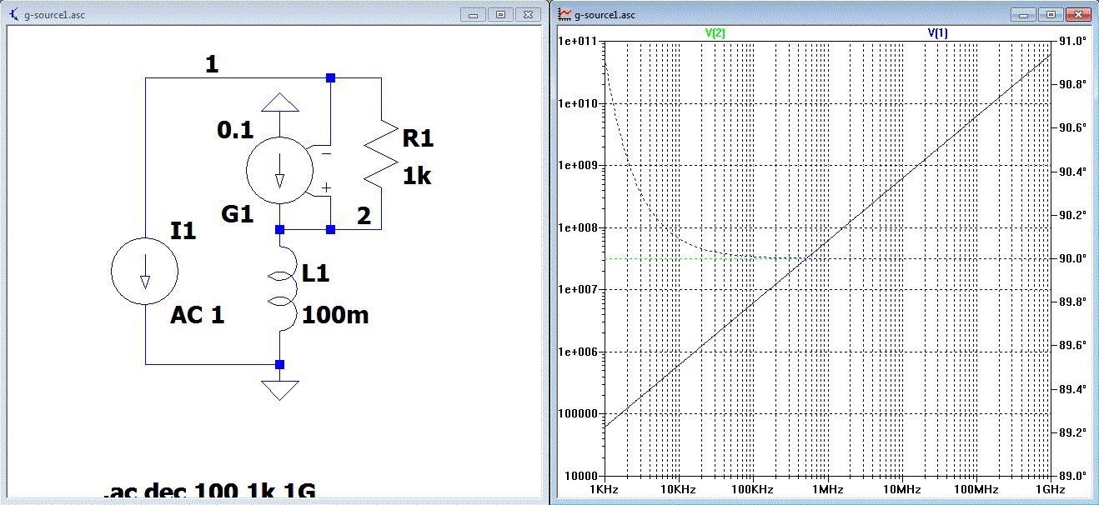This screenshot has height=505, width=1099.
Task: Click the green V(2) trace label
Action: 715,33
